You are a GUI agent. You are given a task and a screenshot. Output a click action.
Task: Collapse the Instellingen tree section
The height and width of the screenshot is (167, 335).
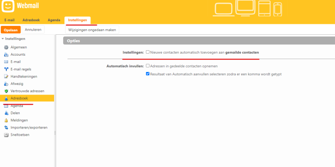pyautogui.click(x=3, y=39)
